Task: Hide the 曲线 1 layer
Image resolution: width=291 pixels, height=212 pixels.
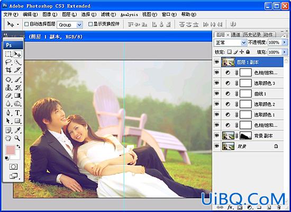Action: 217,93
